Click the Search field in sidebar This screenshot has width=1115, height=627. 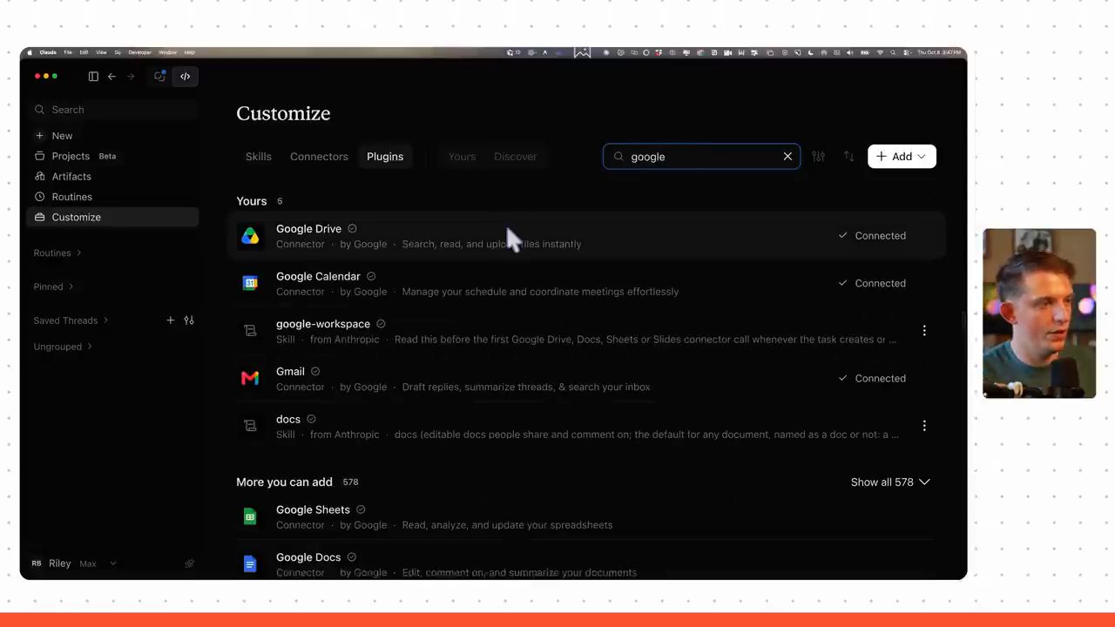coord(113,110)
